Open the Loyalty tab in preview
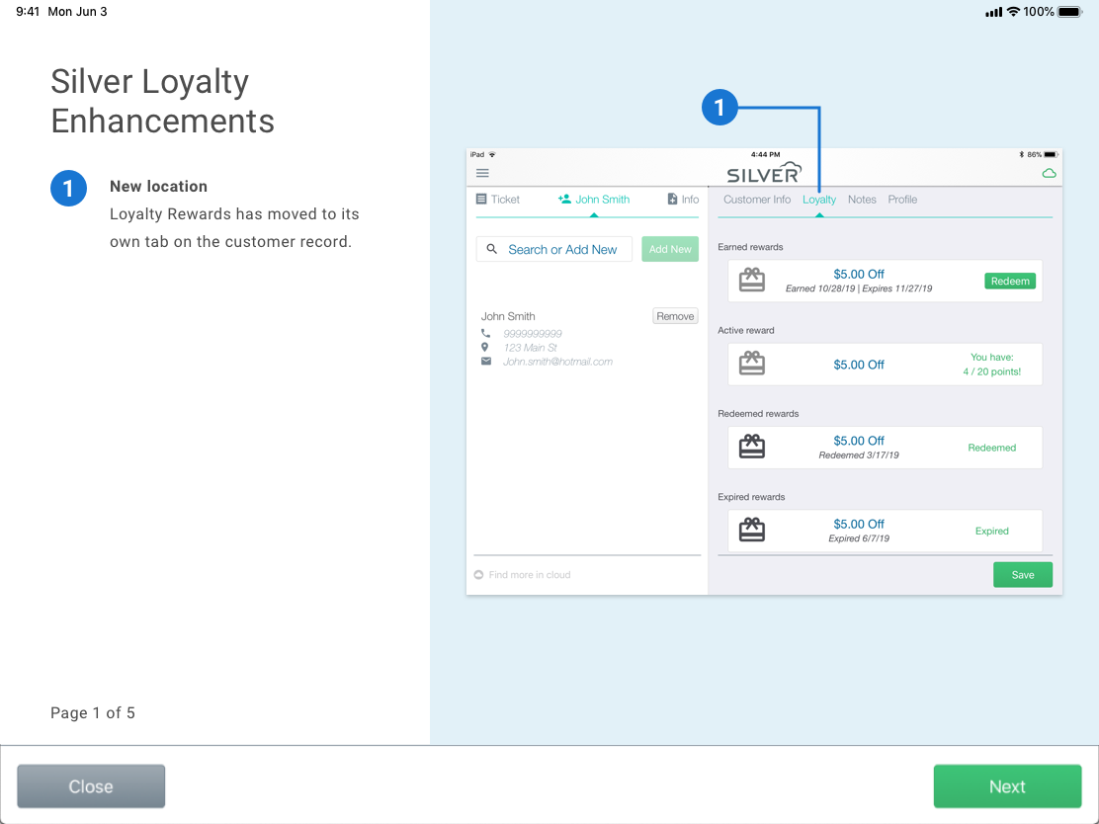The height and width of the screenshot is (824, 1099). [819, 200]
